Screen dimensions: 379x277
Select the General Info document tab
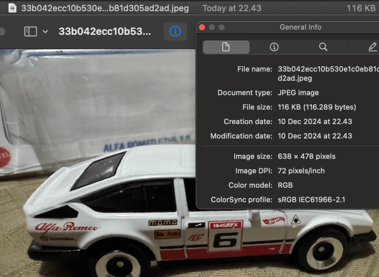tap(226, 47)
